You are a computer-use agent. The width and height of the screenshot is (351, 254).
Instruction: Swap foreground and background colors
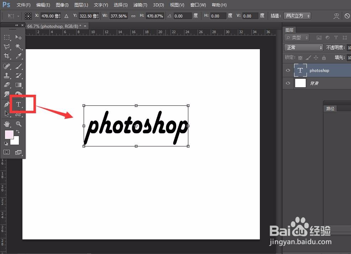(18, 132)
